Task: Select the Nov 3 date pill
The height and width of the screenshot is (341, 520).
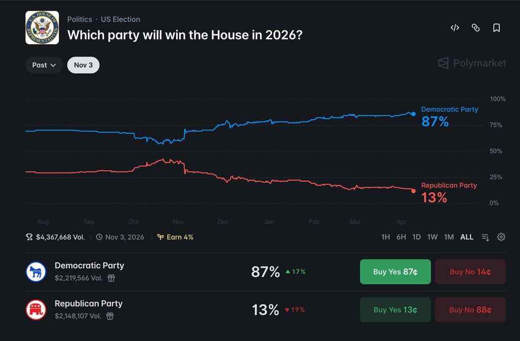Action: (x=83, y=65)
